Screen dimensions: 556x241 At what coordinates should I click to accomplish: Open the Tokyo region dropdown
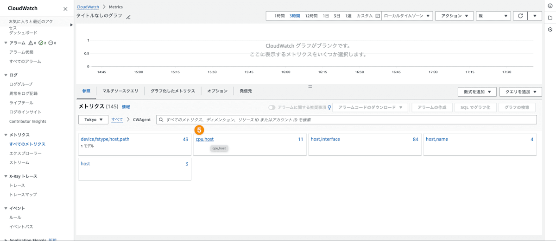point(94,120)
